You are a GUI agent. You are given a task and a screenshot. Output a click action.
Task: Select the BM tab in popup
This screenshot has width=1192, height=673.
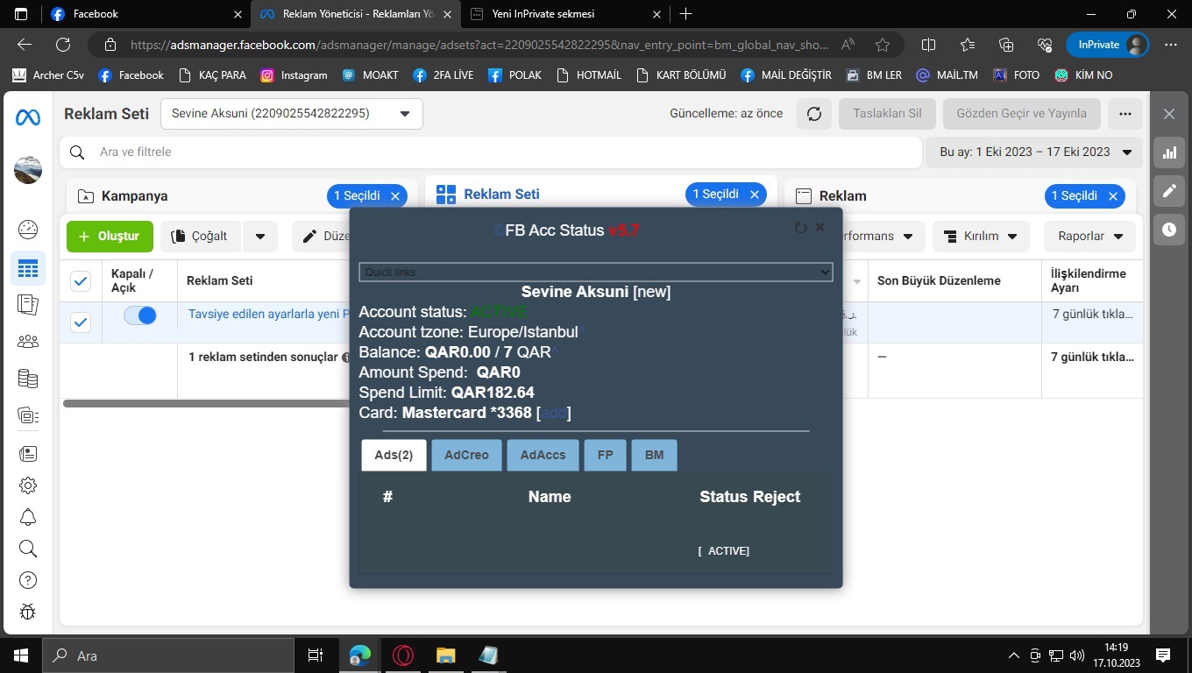pos(654,455)
